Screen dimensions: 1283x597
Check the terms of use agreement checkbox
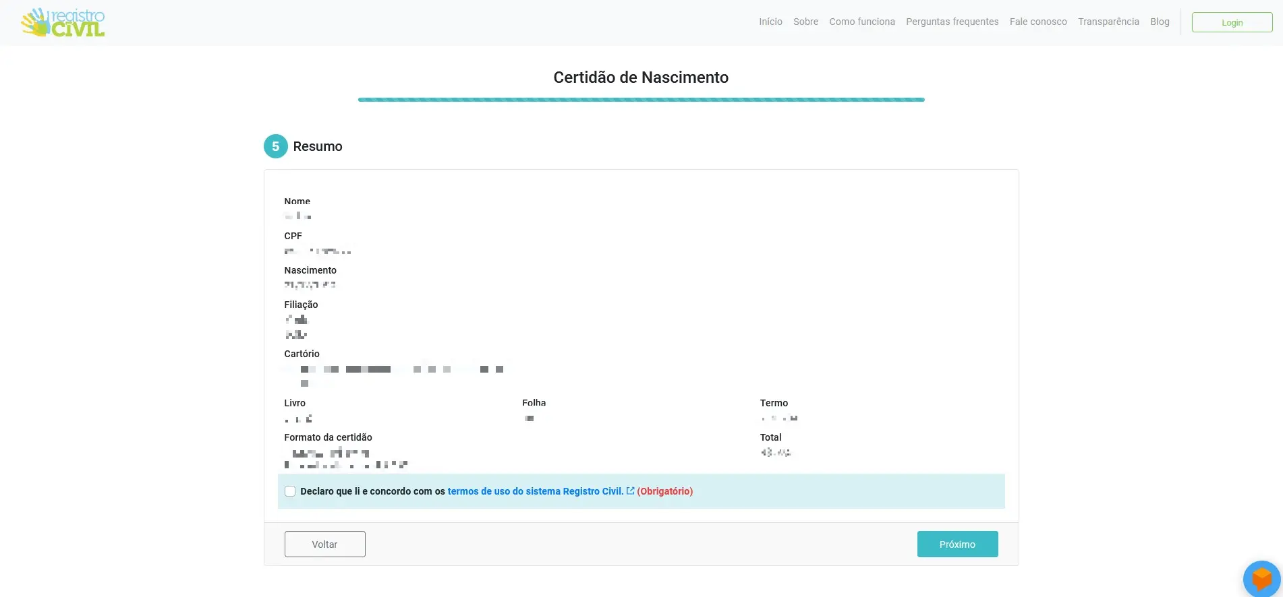[290, 491]
